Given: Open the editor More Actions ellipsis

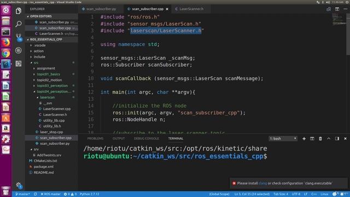Looking at the screenshot, I should coord(345,9).
